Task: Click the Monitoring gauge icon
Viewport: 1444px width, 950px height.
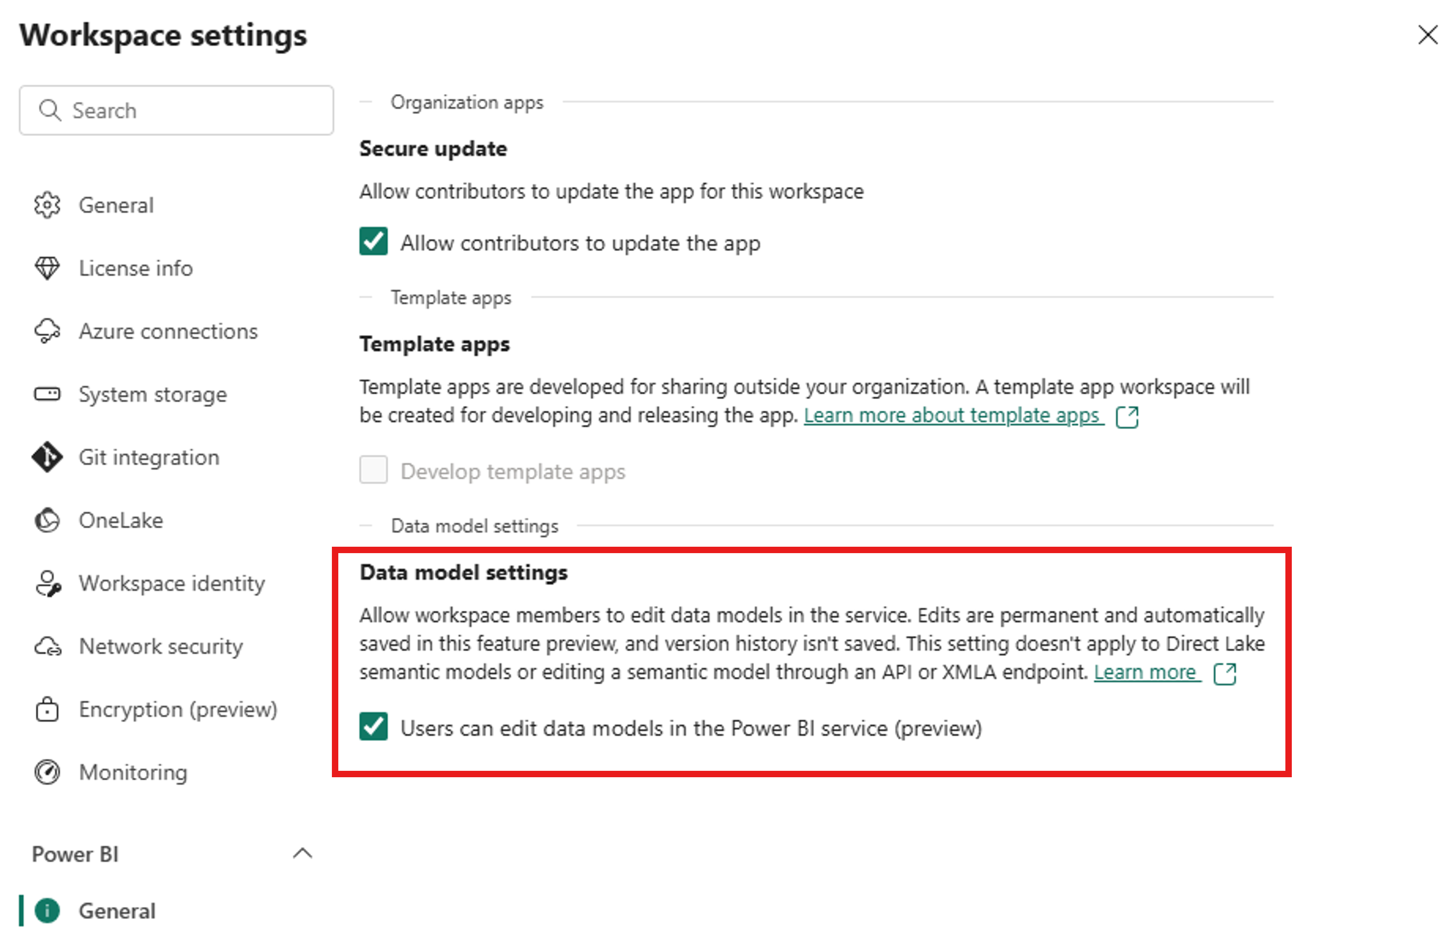Action: click(x=47, y=772)
